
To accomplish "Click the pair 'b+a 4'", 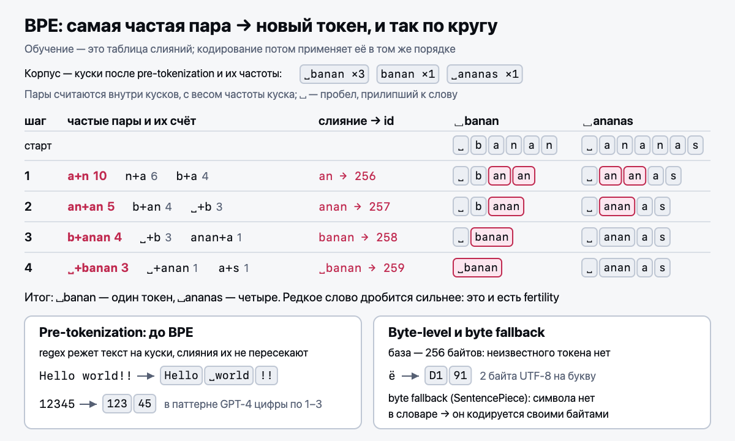I will pos(192,176).
